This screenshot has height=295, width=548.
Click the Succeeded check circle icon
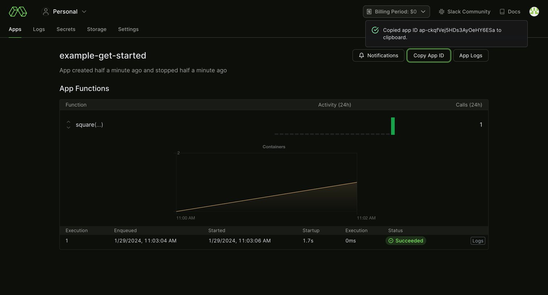click(x=391, y=241)
